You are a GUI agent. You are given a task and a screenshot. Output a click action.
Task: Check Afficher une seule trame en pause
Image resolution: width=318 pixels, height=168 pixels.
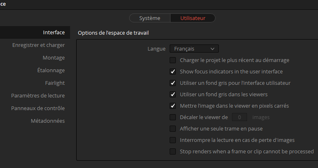pyautogui.click(x=173, y=129)
